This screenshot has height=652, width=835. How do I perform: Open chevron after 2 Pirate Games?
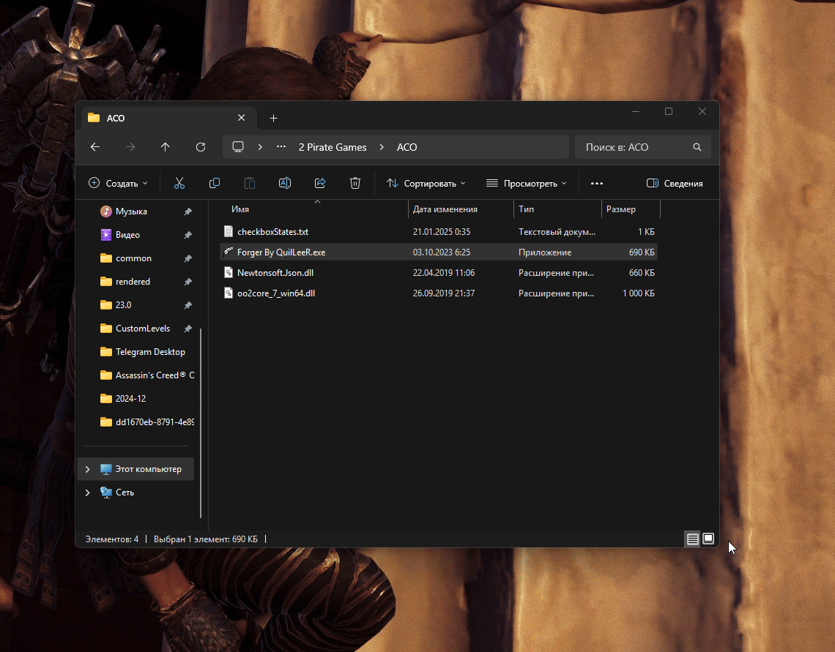tap(382, 147)
